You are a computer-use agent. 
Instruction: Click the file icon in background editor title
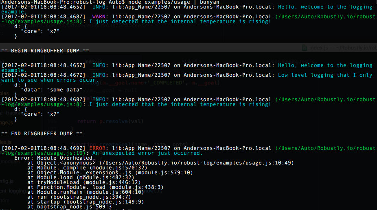(305, 48)
